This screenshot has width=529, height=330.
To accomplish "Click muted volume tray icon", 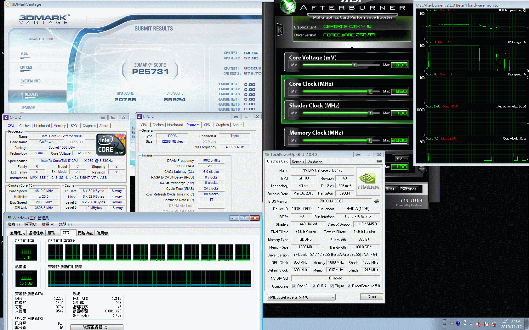I will tap(479, 324).
